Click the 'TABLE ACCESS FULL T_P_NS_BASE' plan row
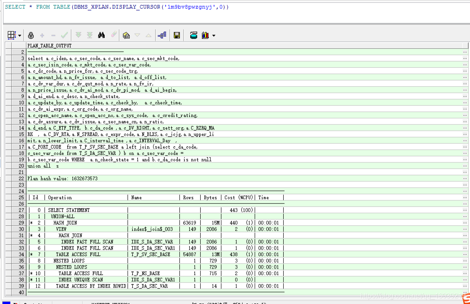470x304 pixels. coord(244,273)
